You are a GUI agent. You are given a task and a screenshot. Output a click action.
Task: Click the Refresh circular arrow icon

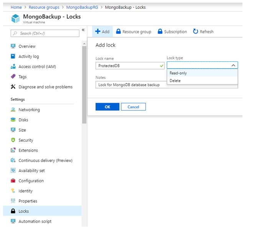pyautogui.click(x=196, y=31)
